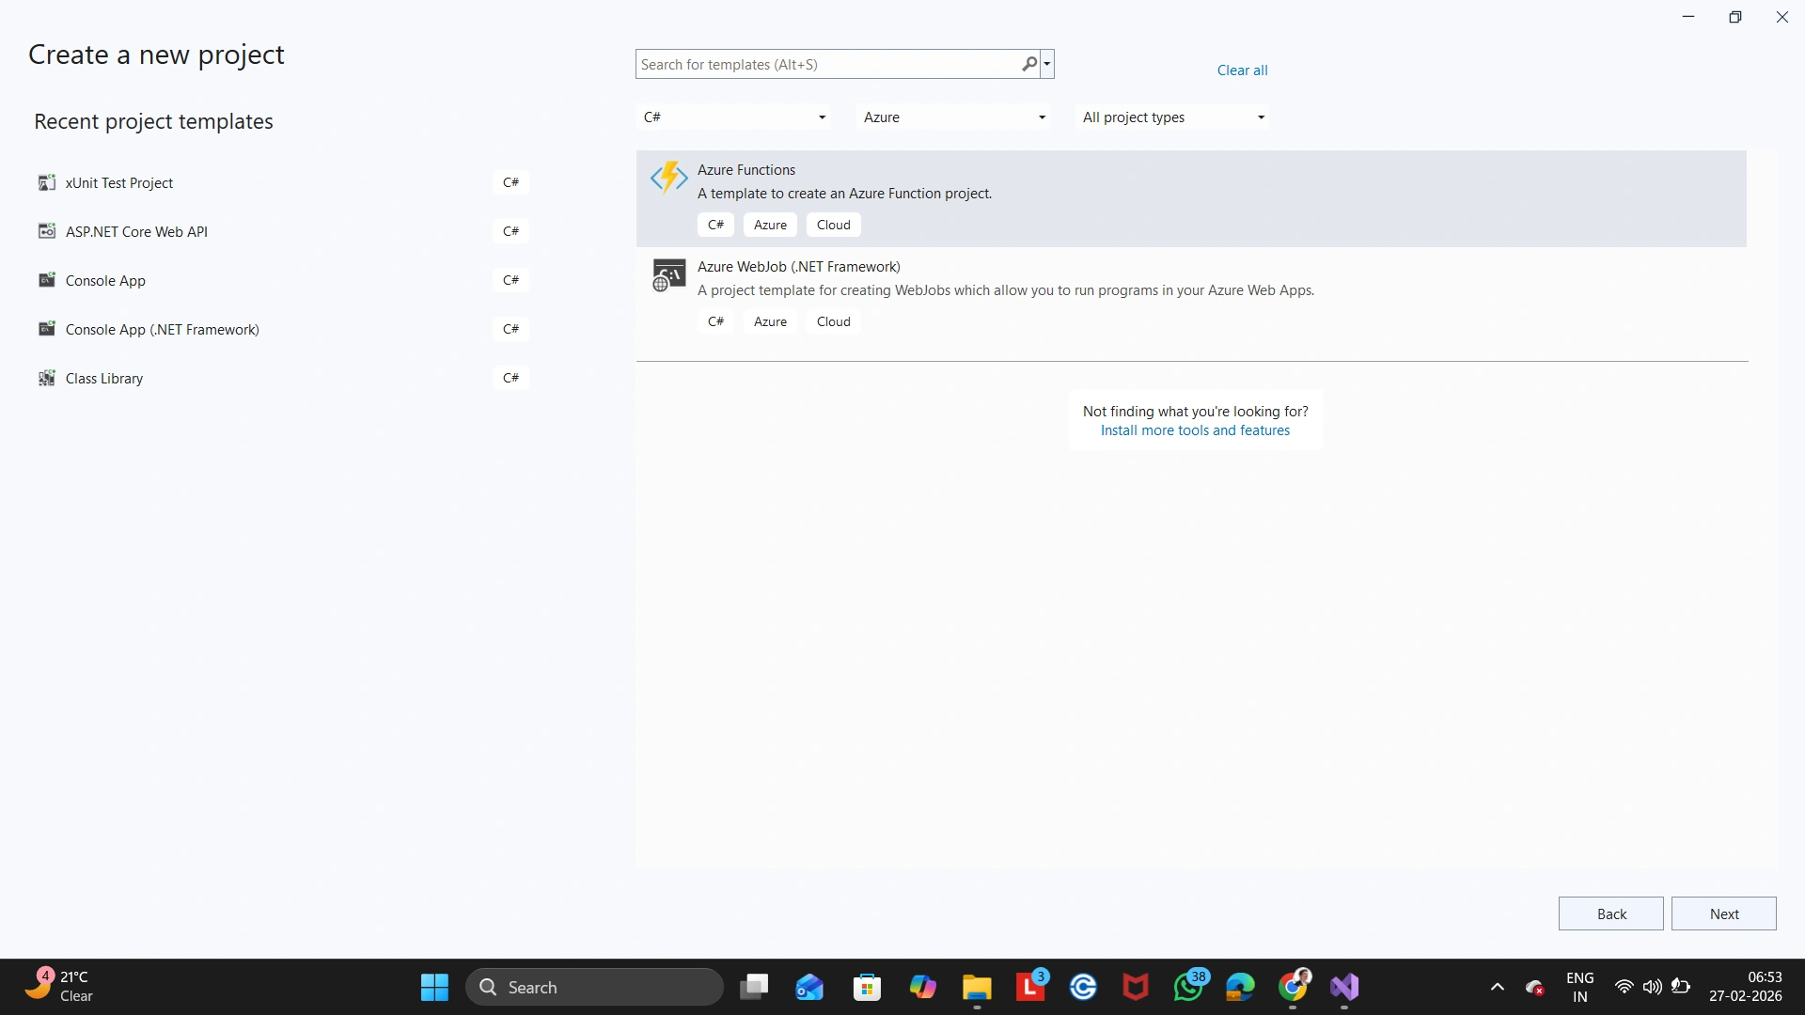Viewport: 1805px width, 1015px height.
Task: Click the Azure Functions lightning bolt icon
Action: tap(669, 177)
